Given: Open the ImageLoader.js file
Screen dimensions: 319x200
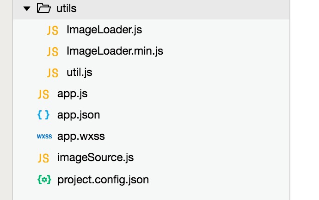Looking at the screenshot, I should (x=104, y=30).
